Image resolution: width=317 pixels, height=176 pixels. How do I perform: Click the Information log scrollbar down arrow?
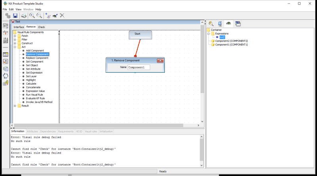[x=202, y=165]
